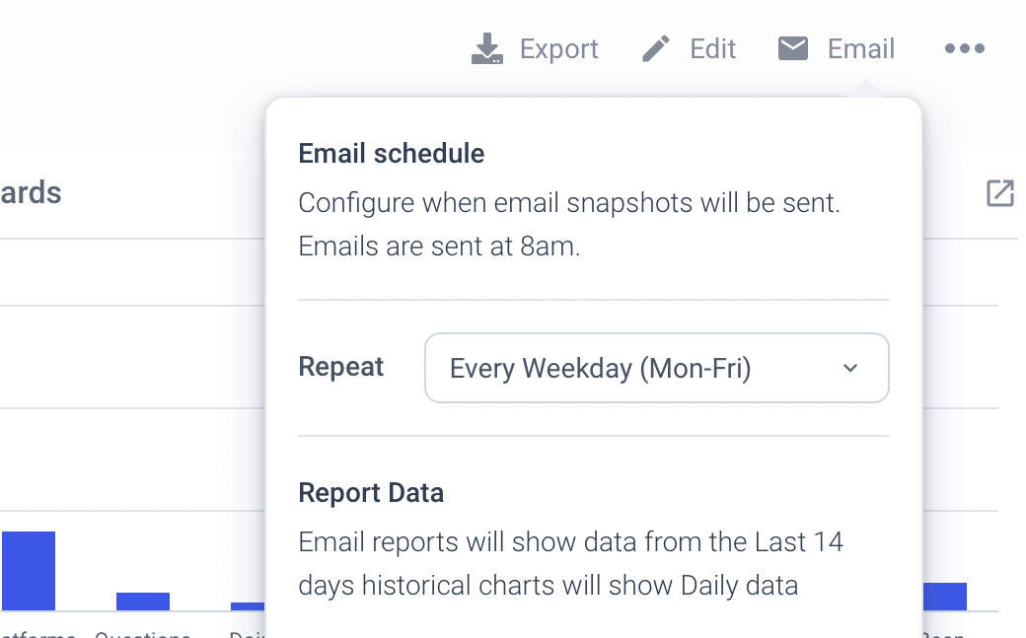
Task: Click the tallest blue bar in the chart
Action: pyautogui.click(x=29, y=571)
